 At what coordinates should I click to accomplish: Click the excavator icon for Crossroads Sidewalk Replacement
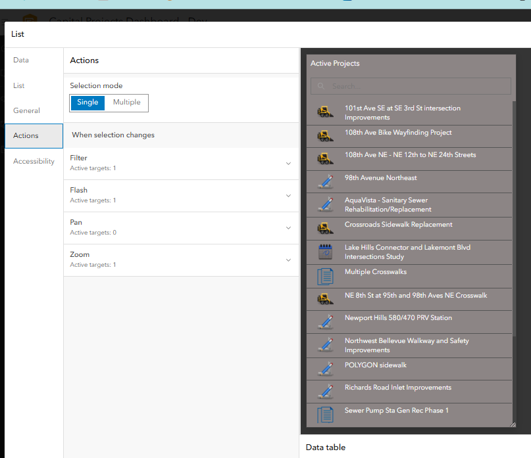(x=325, y=228)
